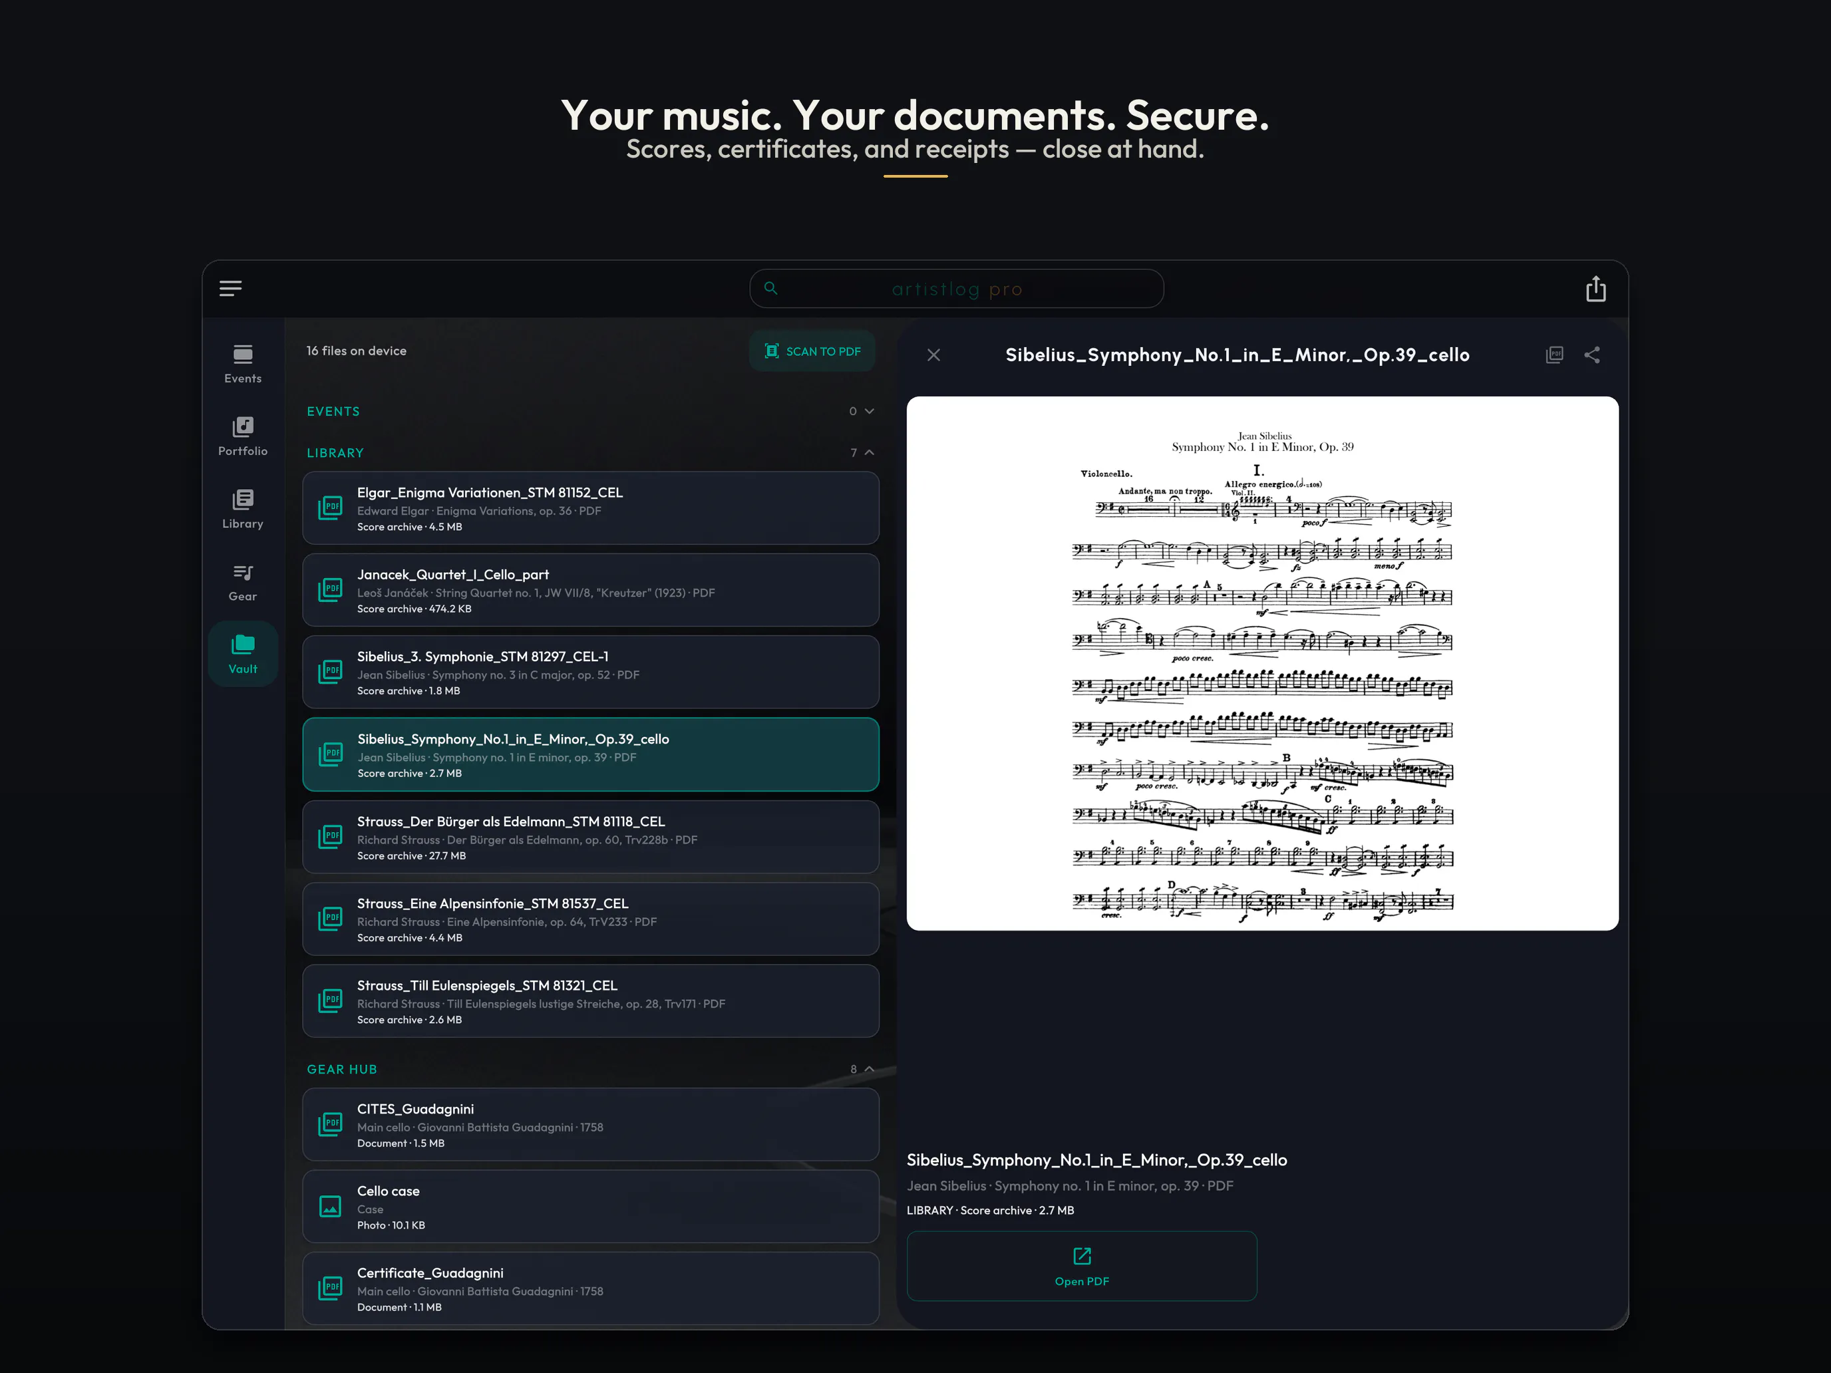Select Elgar_Enigma Variationen_STM 81152_CEL title
1831x1373 pixels.
(490, 492)
